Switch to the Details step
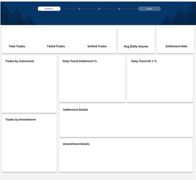Image resolution: width=196 pixels, height=180 pixels. tap(149, 9)
